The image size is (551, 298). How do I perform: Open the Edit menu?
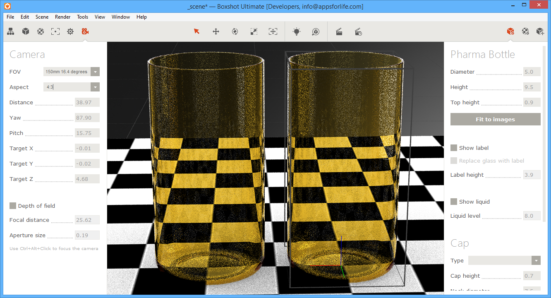(25, 17)
